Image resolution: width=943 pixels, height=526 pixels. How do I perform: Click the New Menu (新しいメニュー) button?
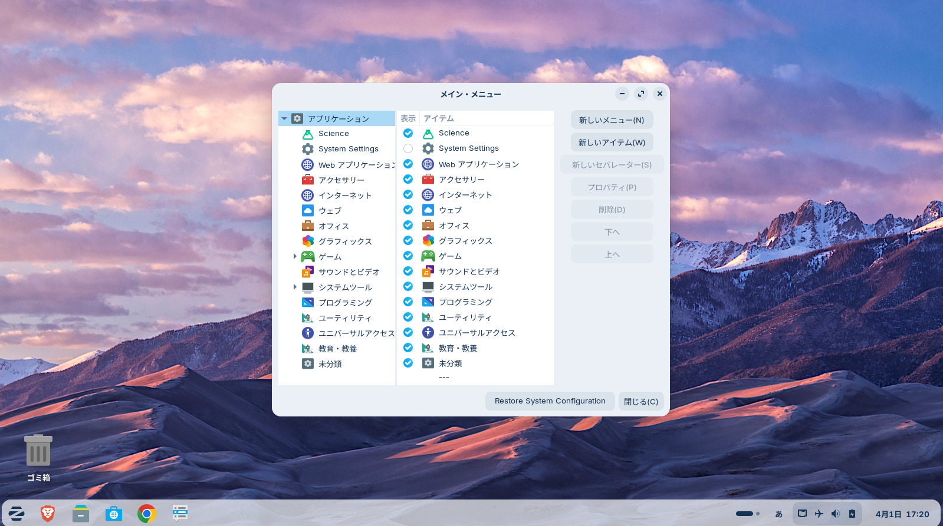(x=612, y=120)
